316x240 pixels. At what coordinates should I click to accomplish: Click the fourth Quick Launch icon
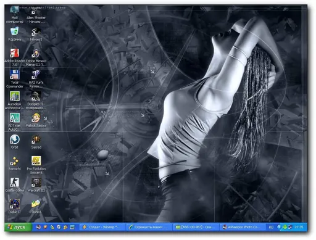click(59, 227)
